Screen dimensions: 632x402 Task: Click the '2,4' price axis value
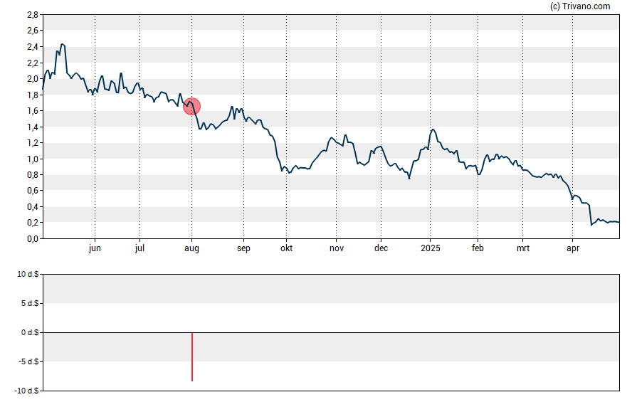coord(33,47)
